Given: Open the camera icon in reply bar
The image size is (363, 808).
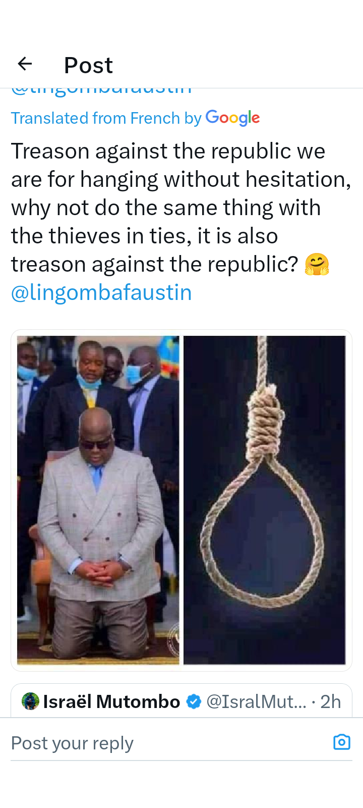Looking at the screenshot, I should point(342,742).
